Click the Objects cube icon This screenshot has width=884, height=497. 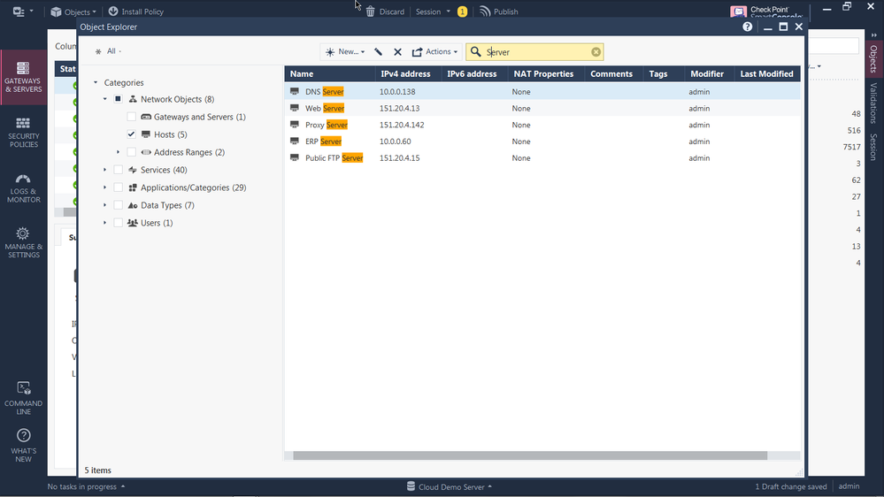(x=56, y=11)
